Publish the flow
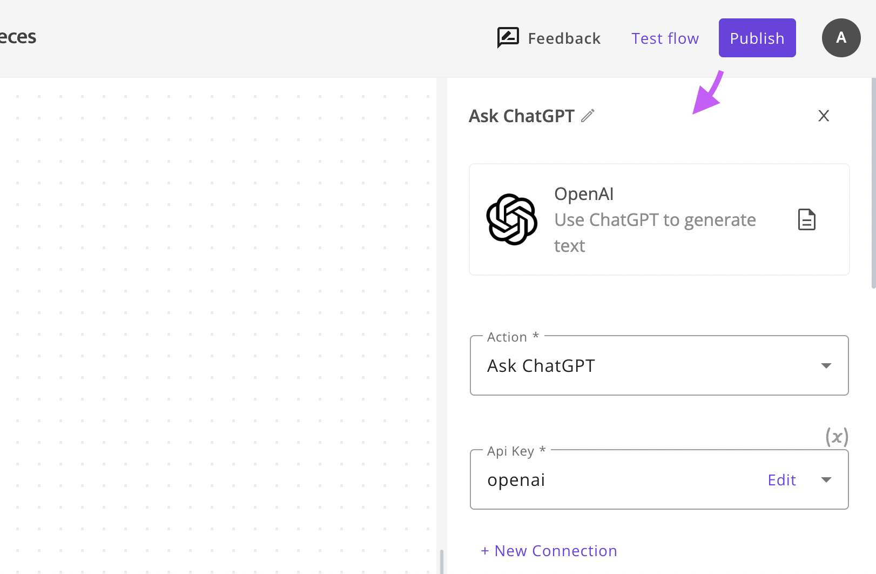The width and height of the screenshot is (876, 574). (757, 38)
